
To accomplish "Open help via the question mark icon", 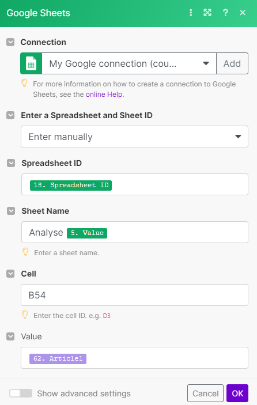I will 225,13.
